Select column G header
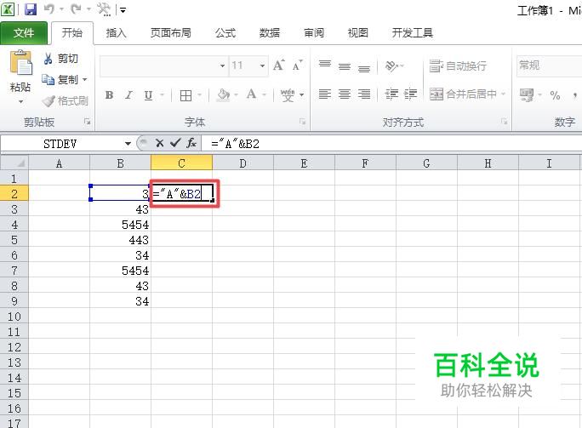The image size is (582, 428). click(x=426, y=163)
